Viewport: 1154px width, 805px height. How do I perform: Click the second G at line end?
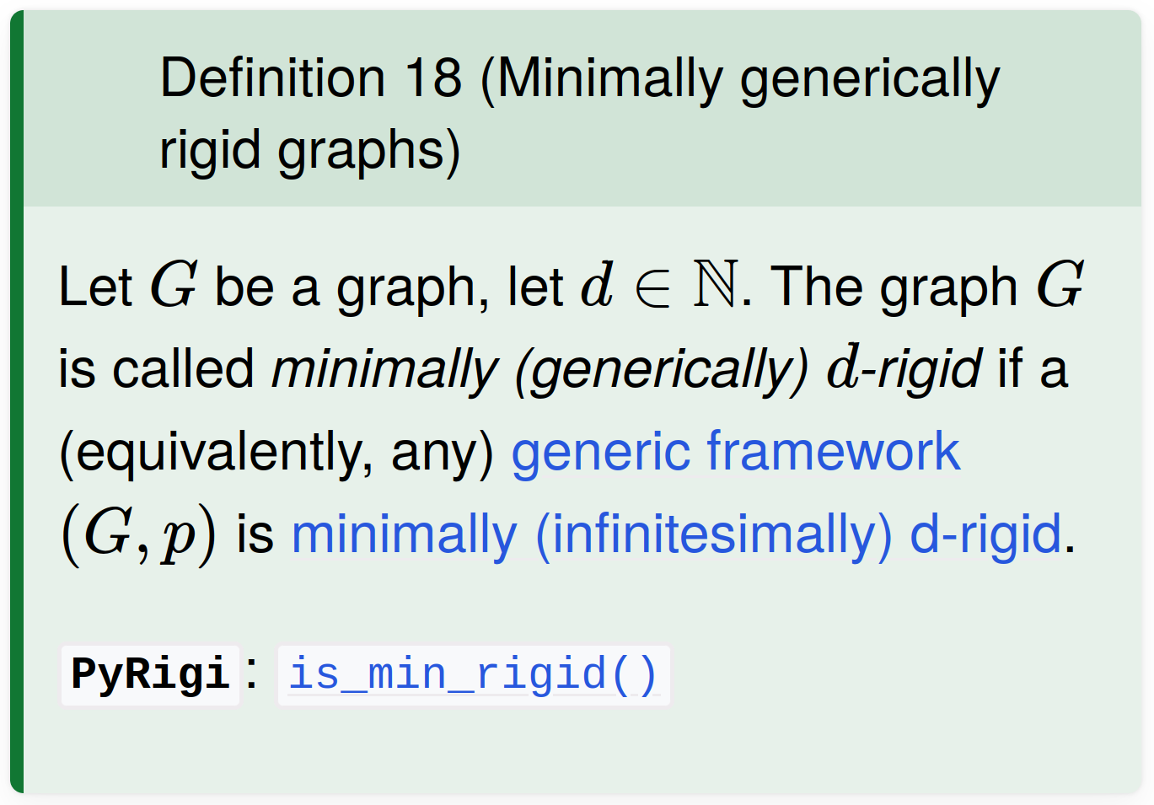point(1060,285)
